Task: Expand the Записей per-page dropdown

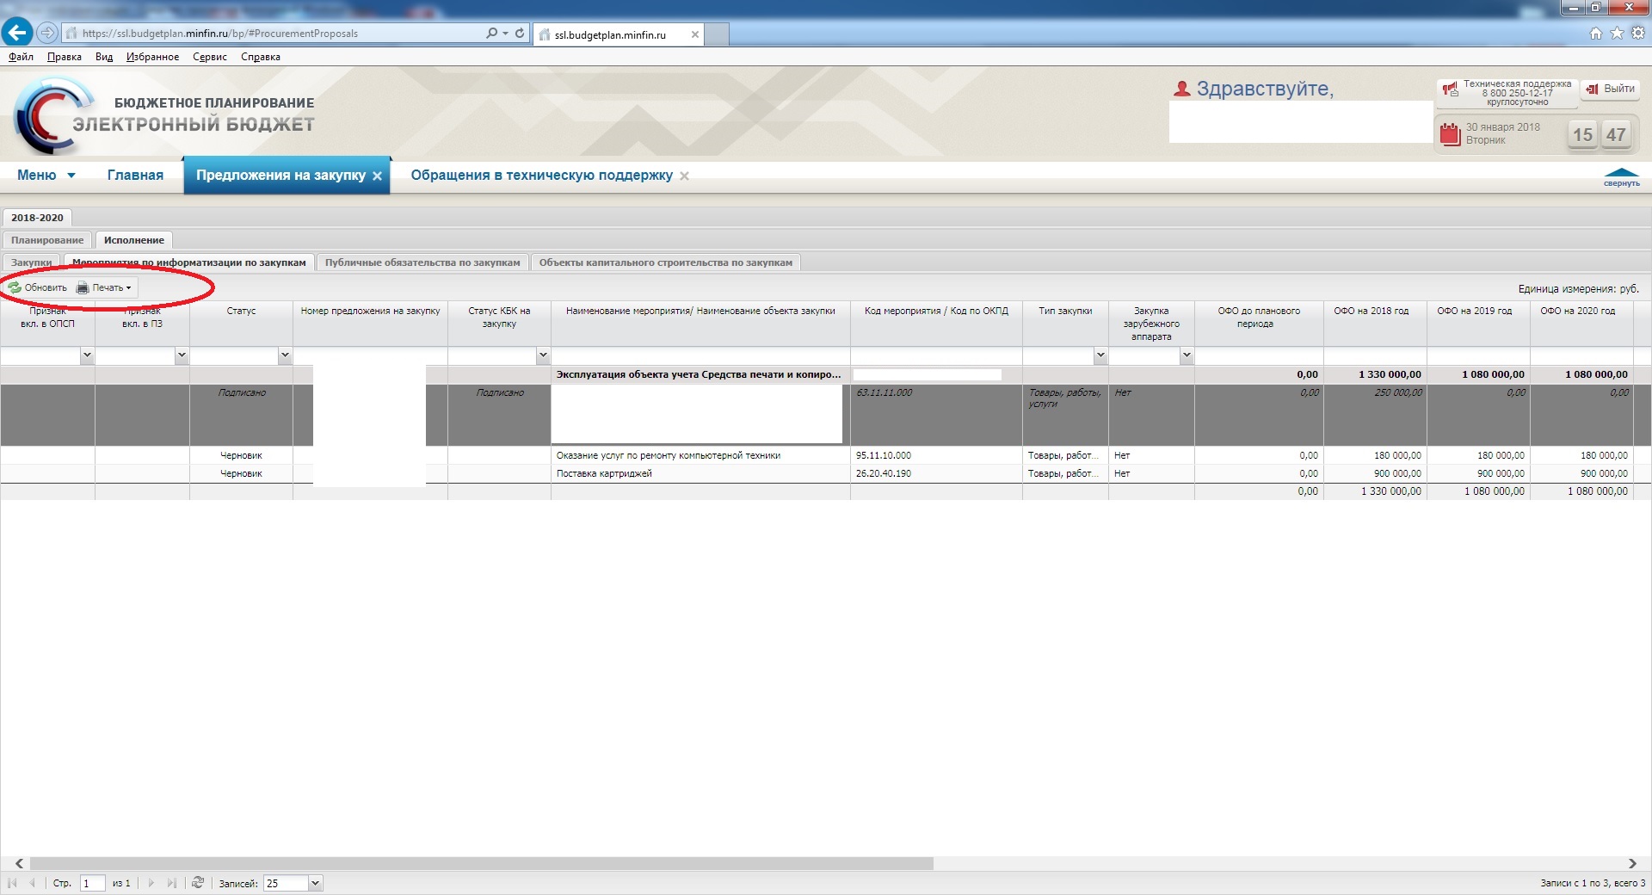Action: click(315, 883)
